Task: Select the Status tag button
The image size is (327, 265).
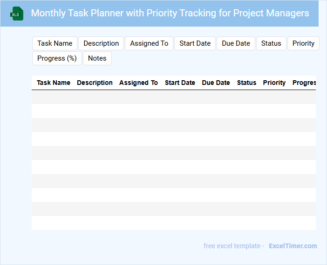Action: click(271, 43)
